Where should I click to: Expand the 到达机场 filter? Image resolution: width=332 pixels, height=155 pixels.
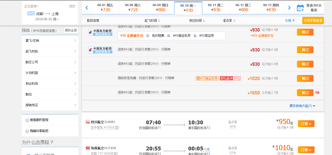(50, 83)
